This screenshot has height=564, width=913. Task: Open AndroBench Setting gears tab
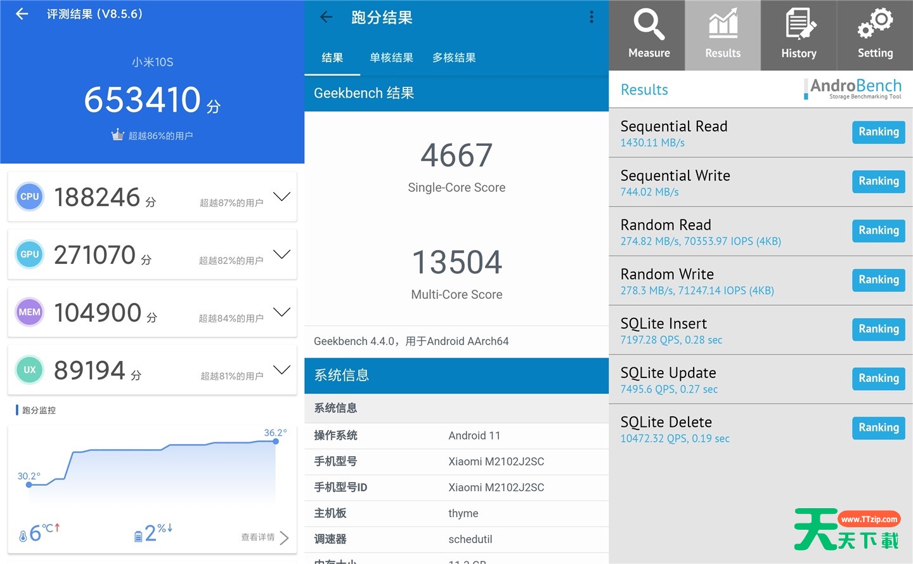(875, 35)
